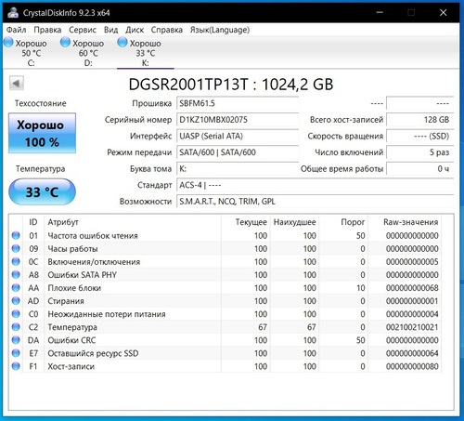Click the Атрибут column header
This screenshot has height=421, width=464.
(133, 222)
